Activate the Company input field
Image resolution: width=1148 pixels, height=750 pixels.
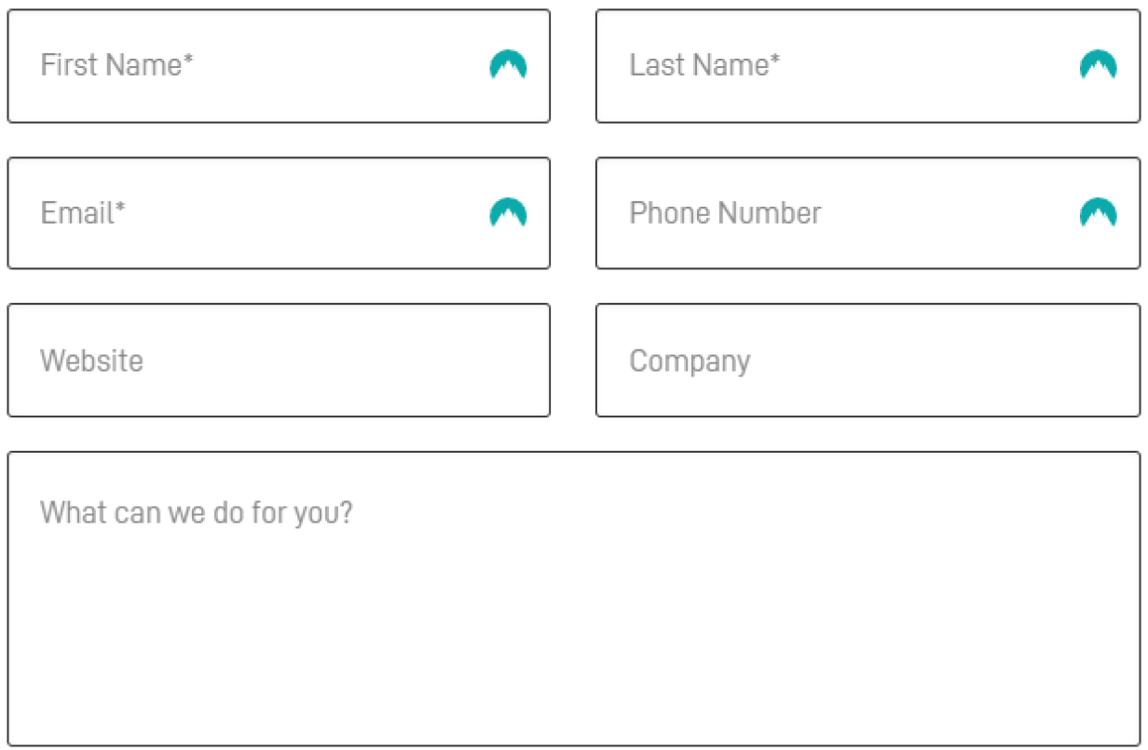click(868, 361)
